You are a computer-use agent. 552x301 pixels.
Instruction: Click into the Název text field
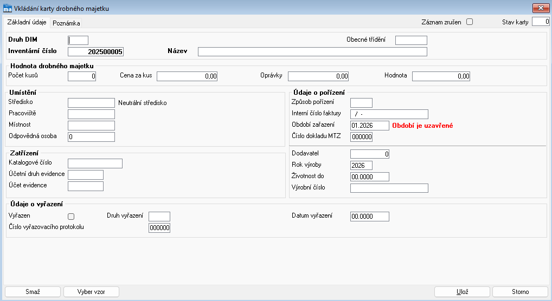313,51
